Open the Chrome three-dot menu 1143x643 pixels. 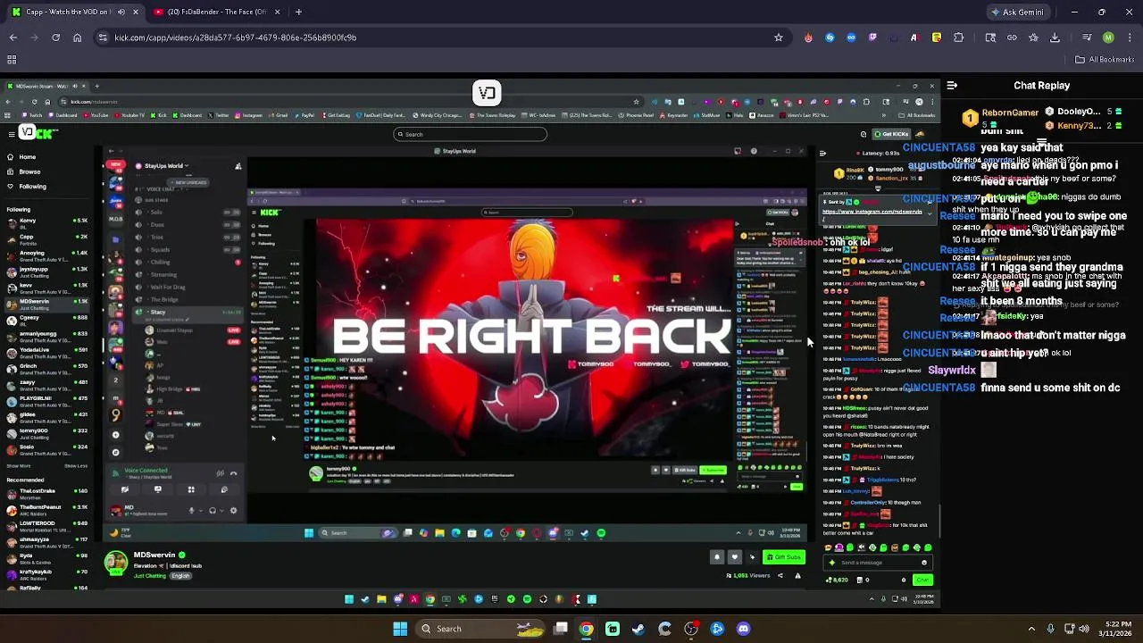click(x=1130, y=38)
